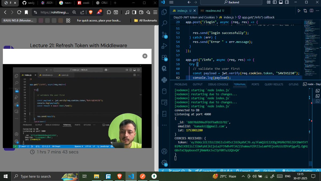Open More Actions menu in editor toolbar

click(x=318, y=10)
